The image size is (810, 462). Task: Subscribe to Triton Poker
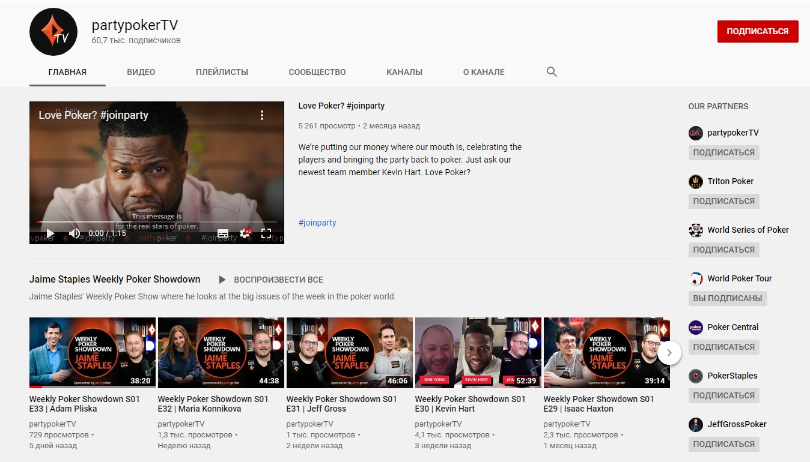[x=723, y=201]
